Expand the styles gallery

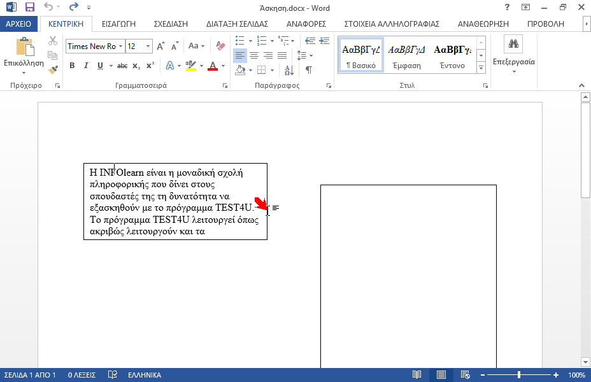pyautogui.click(x=481, y=68)
